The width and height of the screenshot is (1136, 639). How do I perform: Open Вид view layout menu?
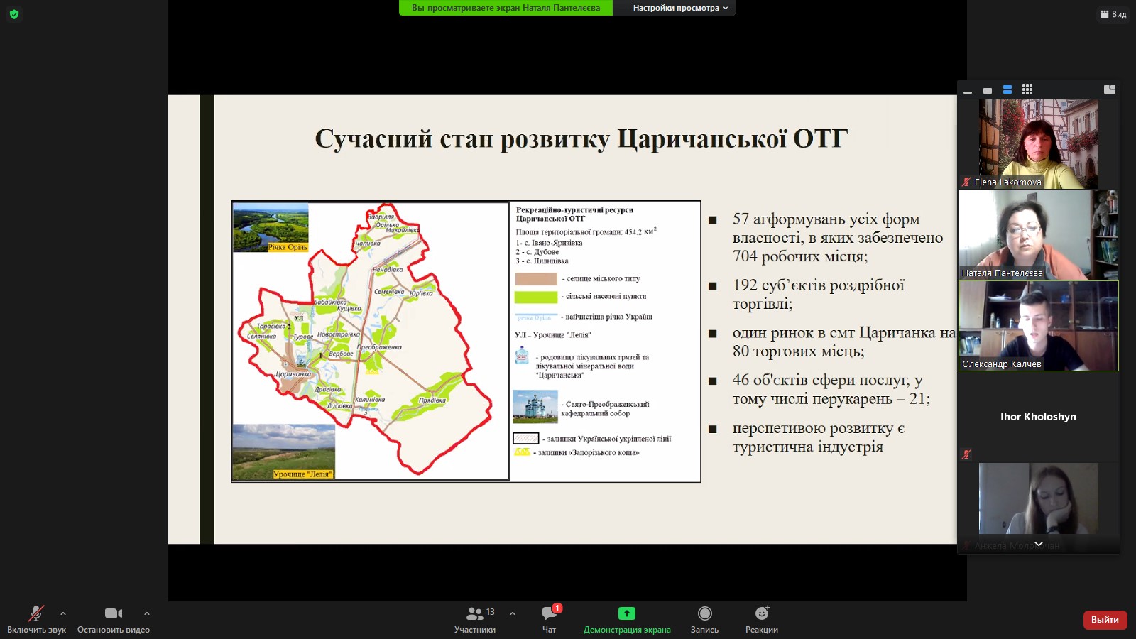[x=1113, y=14]
